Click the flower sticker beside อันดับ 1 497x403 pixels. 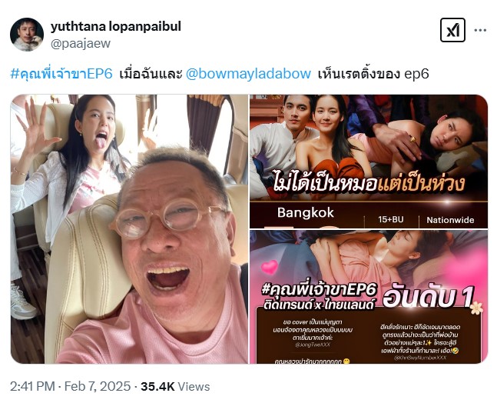click(476, 308)
